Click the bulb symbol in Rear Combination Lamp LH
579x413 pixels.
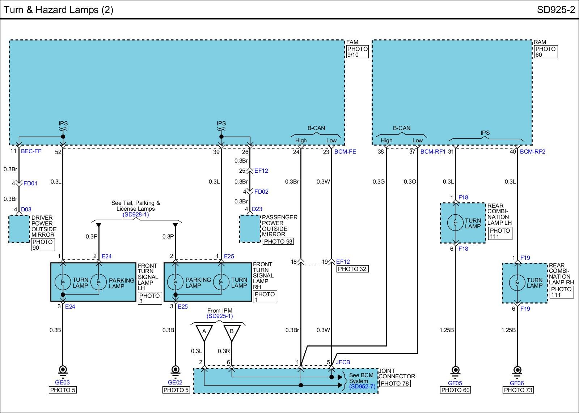pos(456,223)
